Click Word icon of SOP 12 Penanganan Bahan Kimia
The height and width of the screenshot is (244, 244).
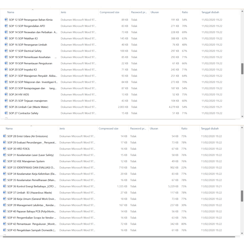(x=6, y=20)
